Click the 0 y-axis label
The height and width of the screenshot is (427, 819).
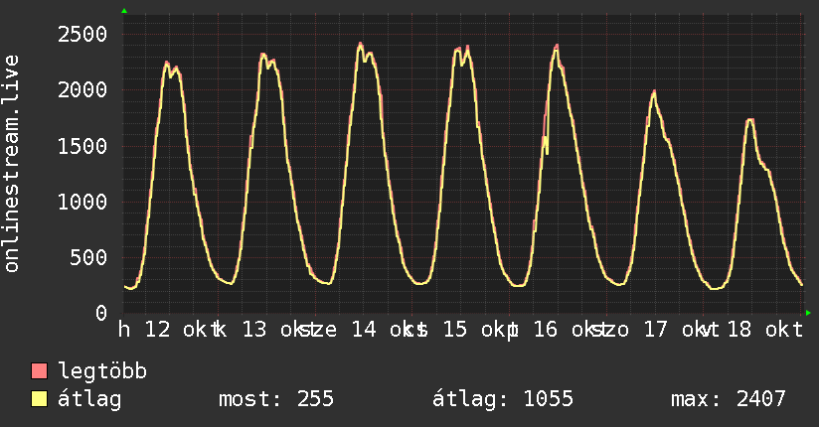coord(101,313)
